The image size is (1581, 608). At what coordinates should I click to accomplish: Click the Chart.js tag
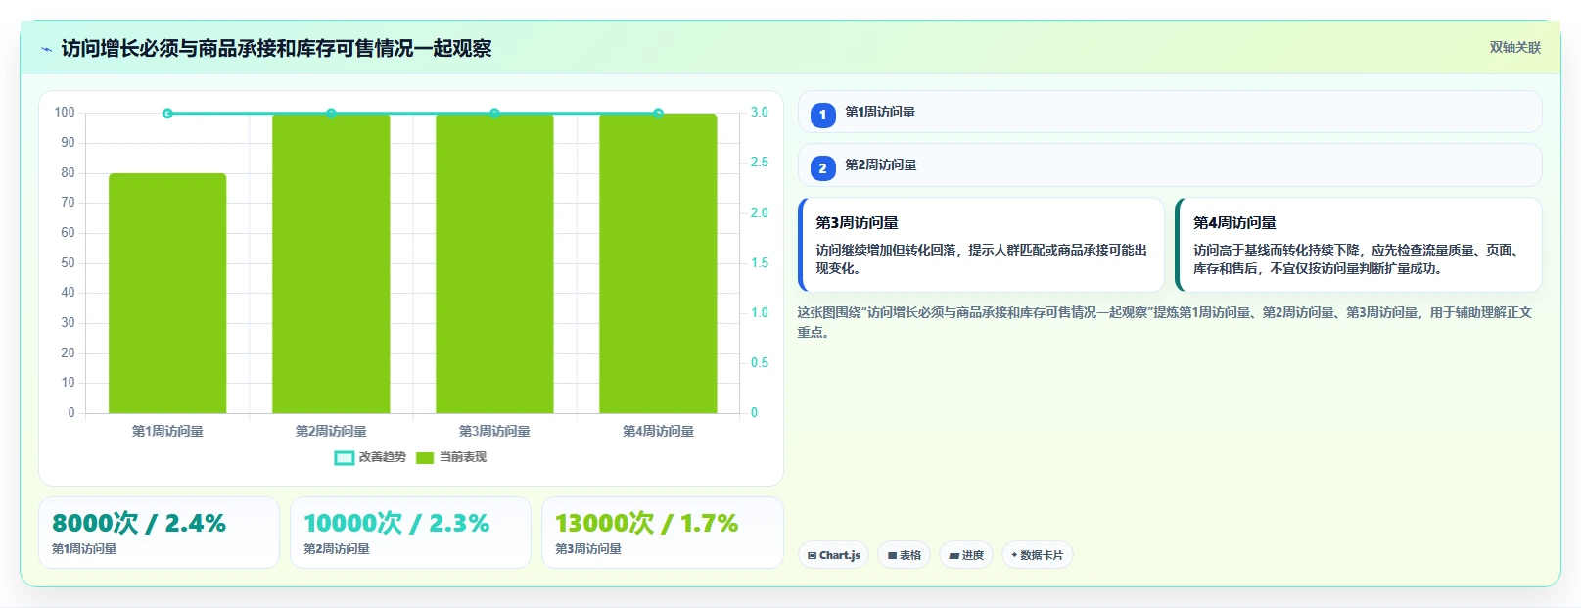pyautogui.click(x=833, y=555)
